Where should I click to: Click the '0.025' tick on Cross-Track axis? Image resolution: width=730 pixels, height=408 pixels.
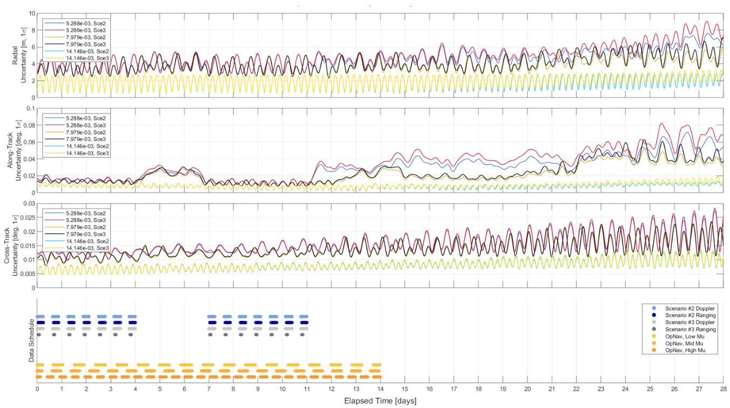click(x=27, y=217)
